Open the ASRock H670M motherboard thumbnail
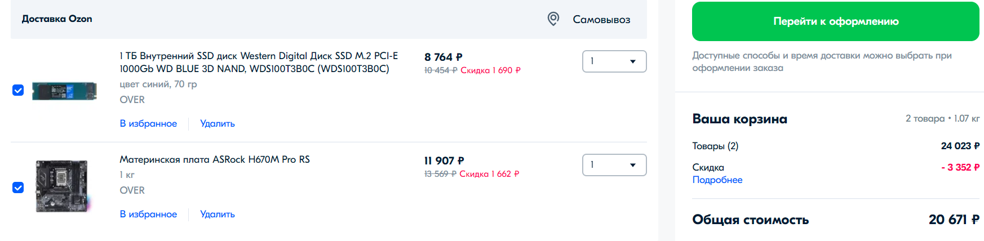Image resolution: width=984 pixels, height=241 pixels. pos(62,186)
